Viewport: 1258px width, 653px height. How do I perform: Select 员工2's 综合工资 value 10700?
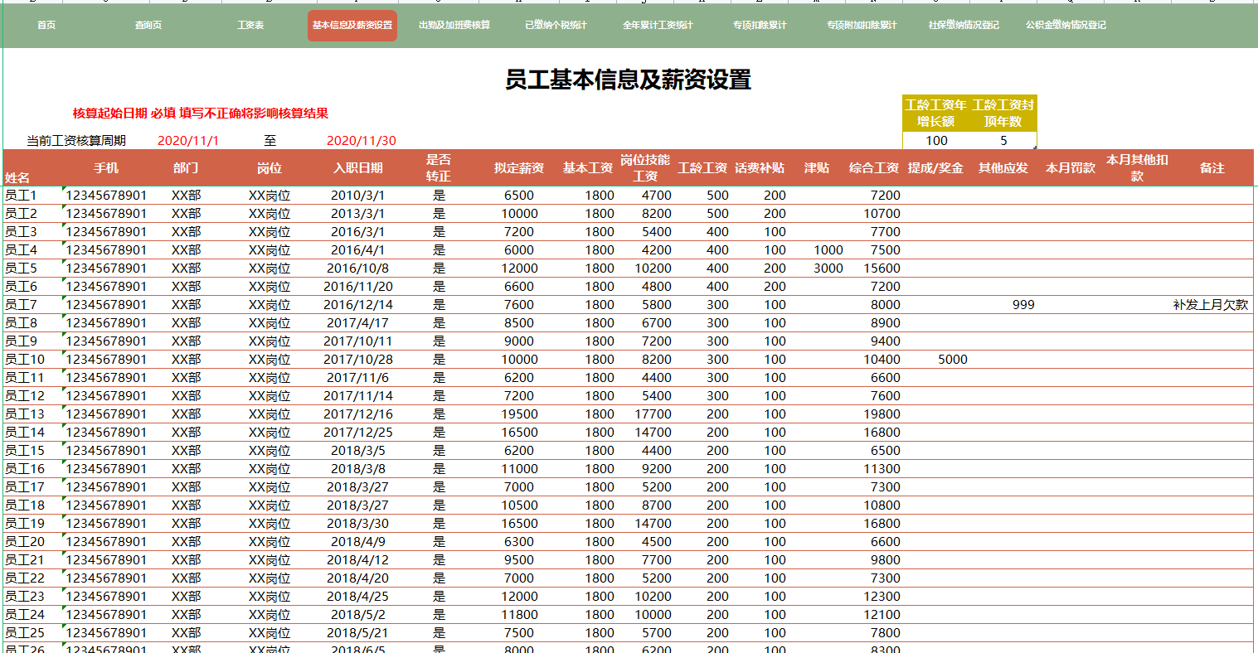(x=882, y=214)
